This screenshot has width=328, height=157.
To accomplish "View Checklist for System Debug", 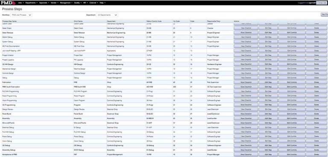I will (246, 42).
